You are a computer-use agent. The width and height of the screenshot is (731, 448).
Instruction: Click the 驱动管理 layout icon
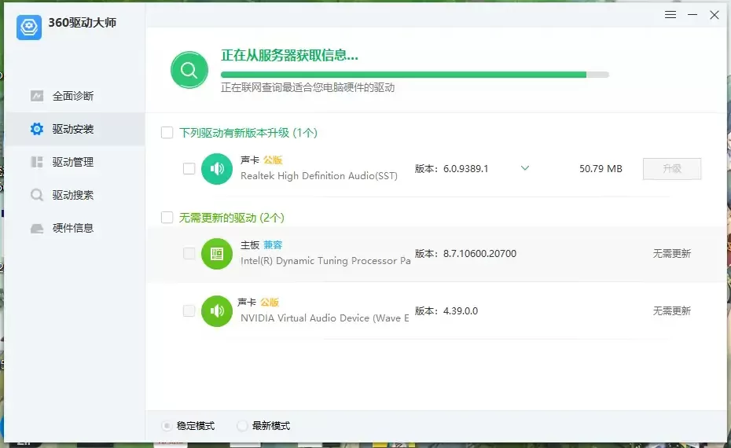[37, 162]
